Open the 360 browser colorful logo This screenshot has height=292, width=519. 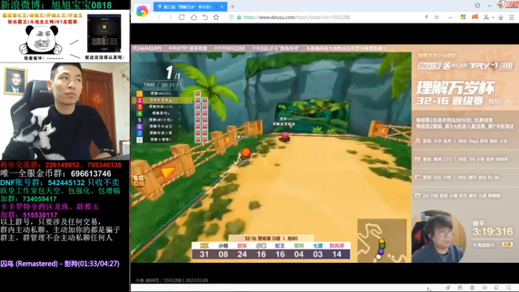142,11
